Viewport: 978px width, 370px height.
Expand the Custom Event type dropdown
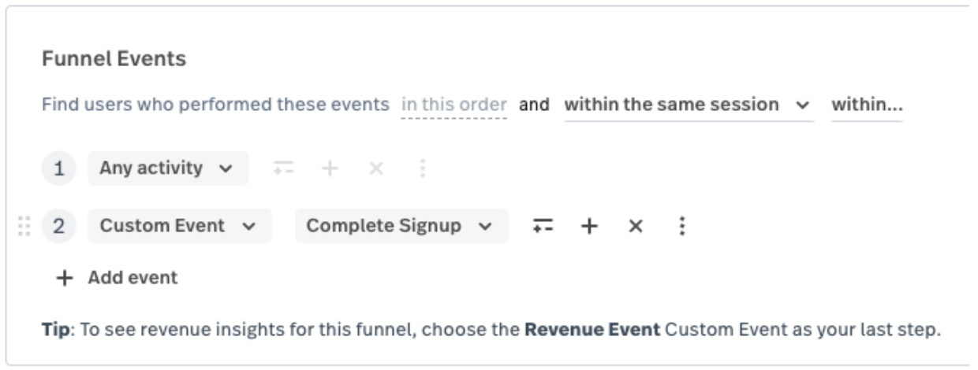point(179,226)
